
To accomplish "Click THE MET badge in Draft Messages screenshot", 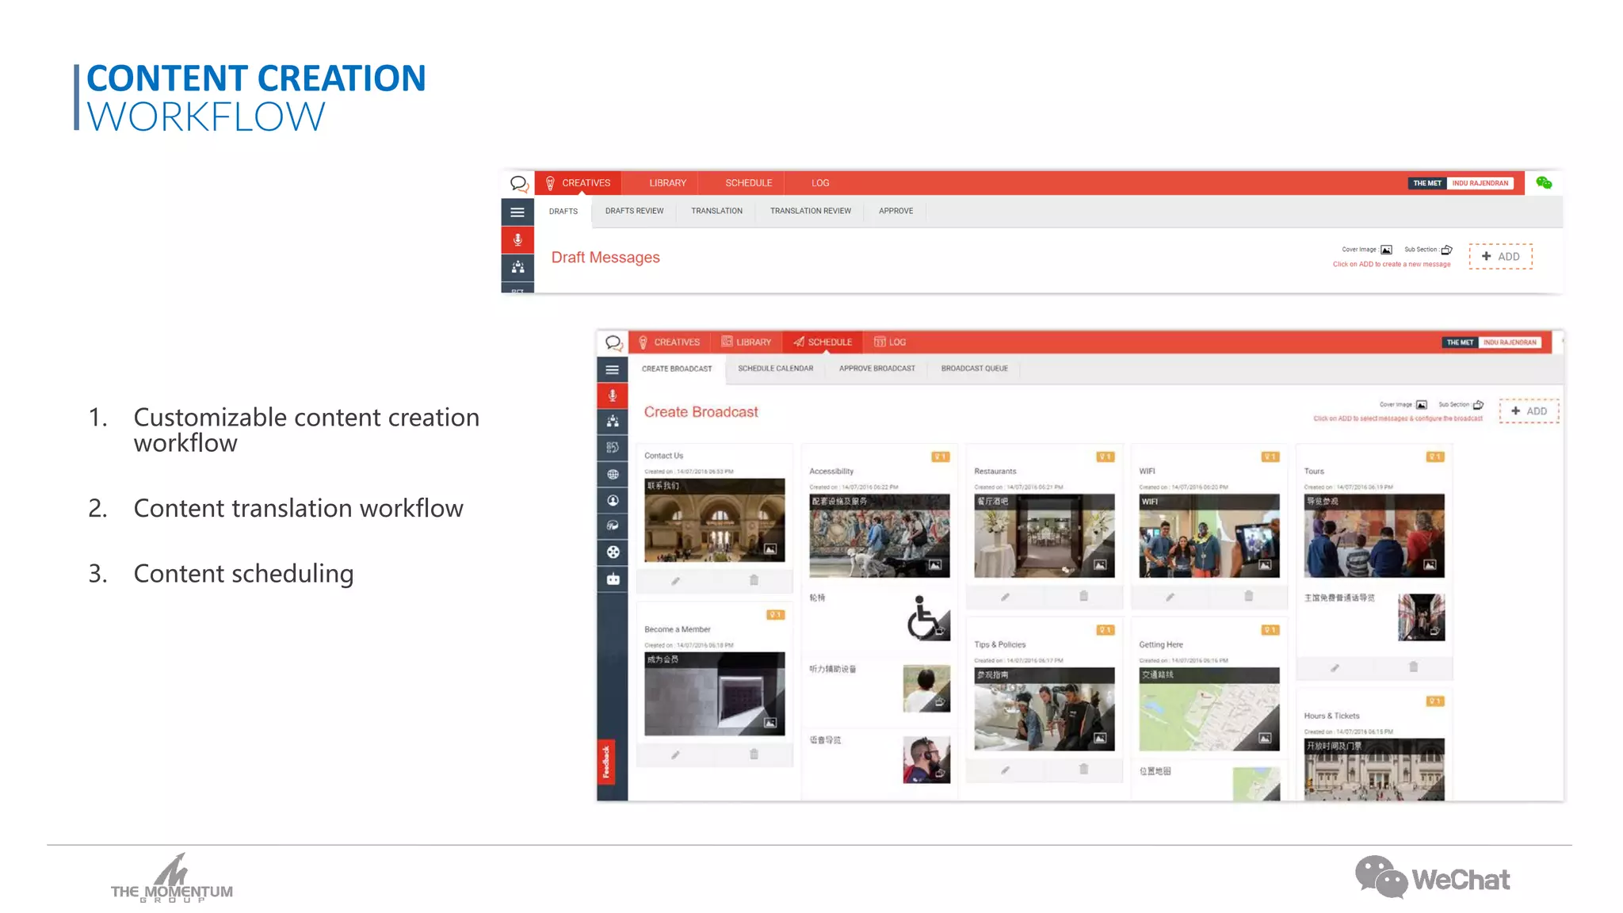I will coord(1427,183).
